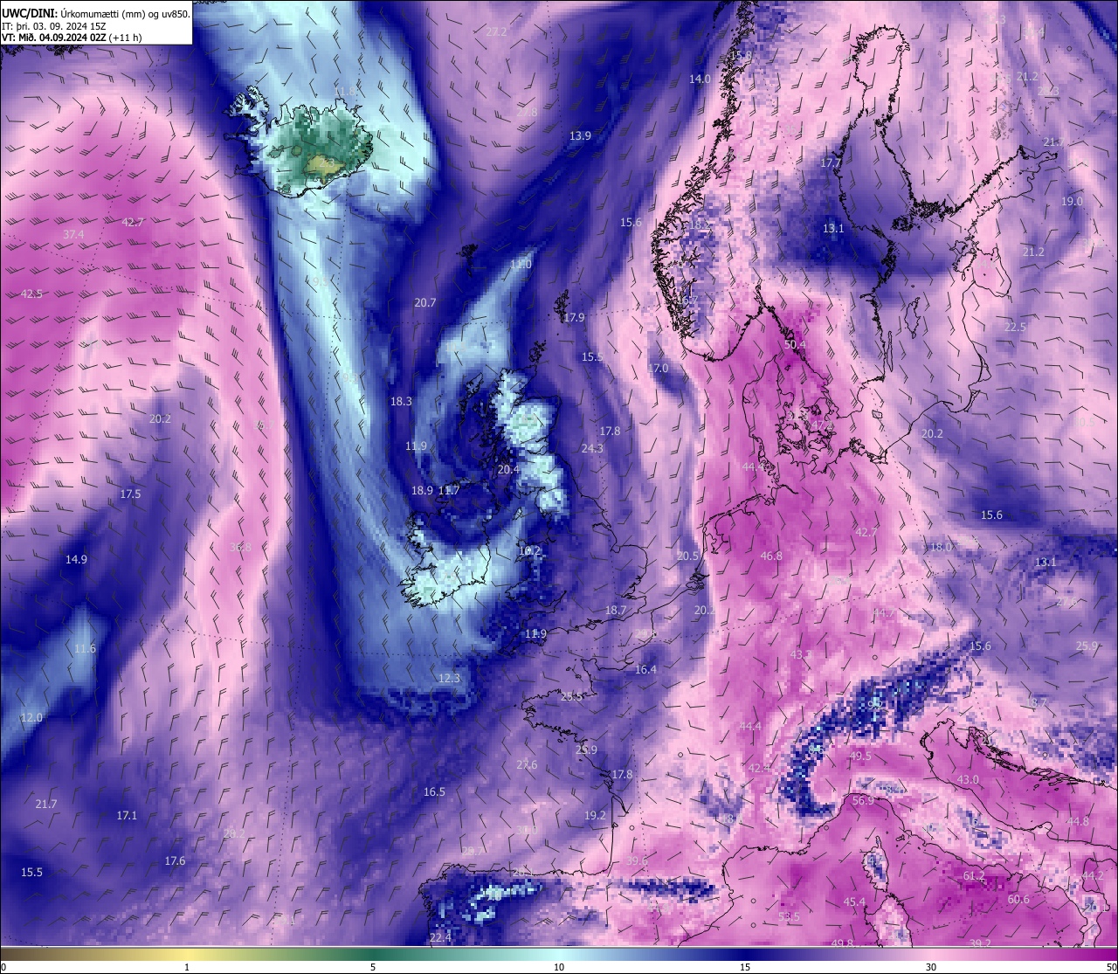The height and width of the screenshot is (974, 1118).
Task: Click the 20.4 value over Scotland
Action: pos(508,469)
